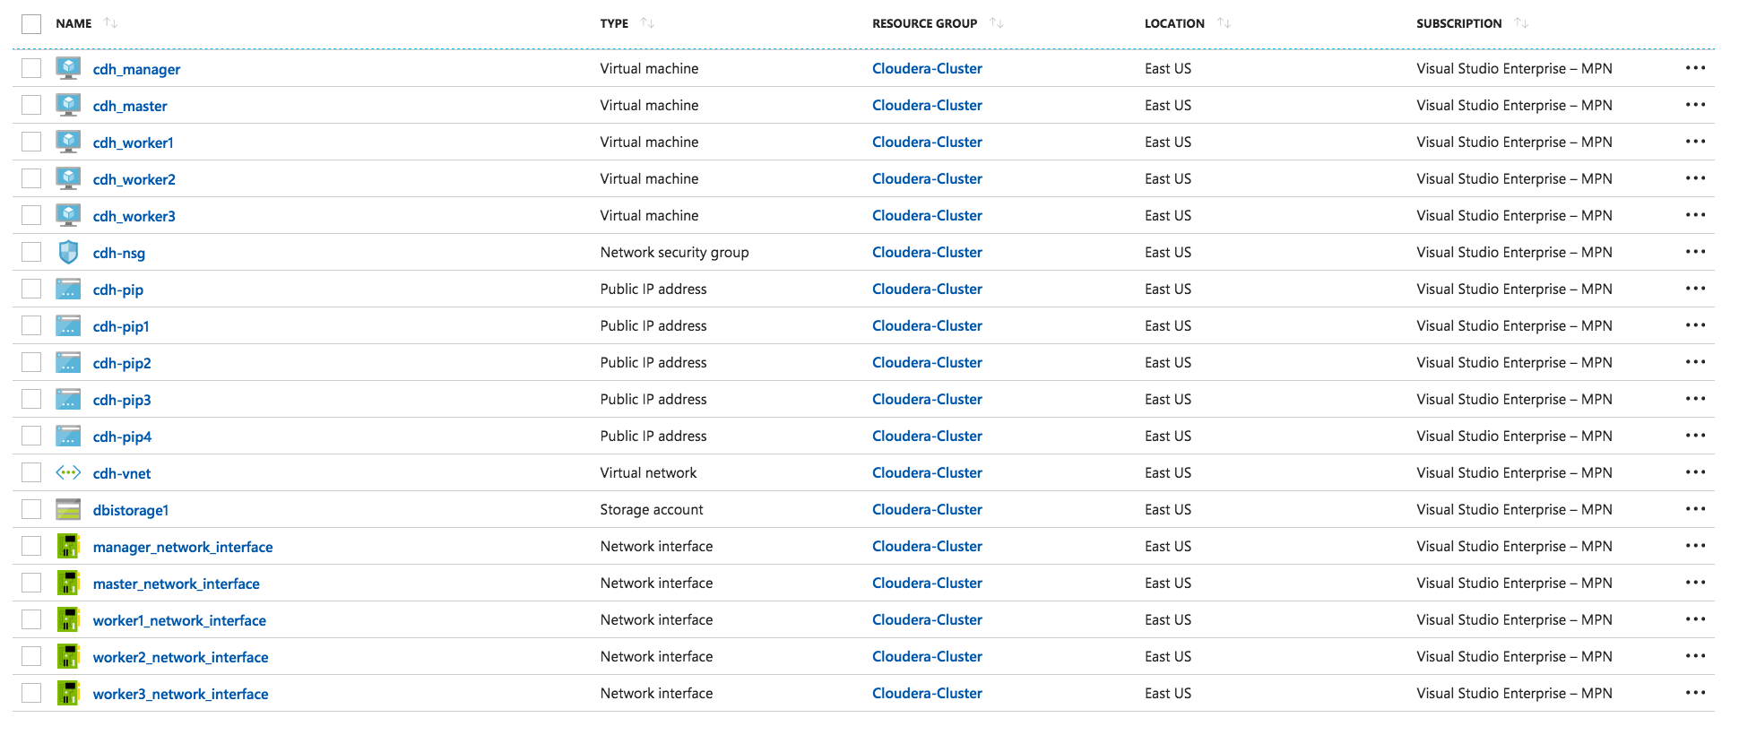Open the more-actions ellipsis for cdh_worker3
This screenshot has height=735, width=1739.
1695,215
